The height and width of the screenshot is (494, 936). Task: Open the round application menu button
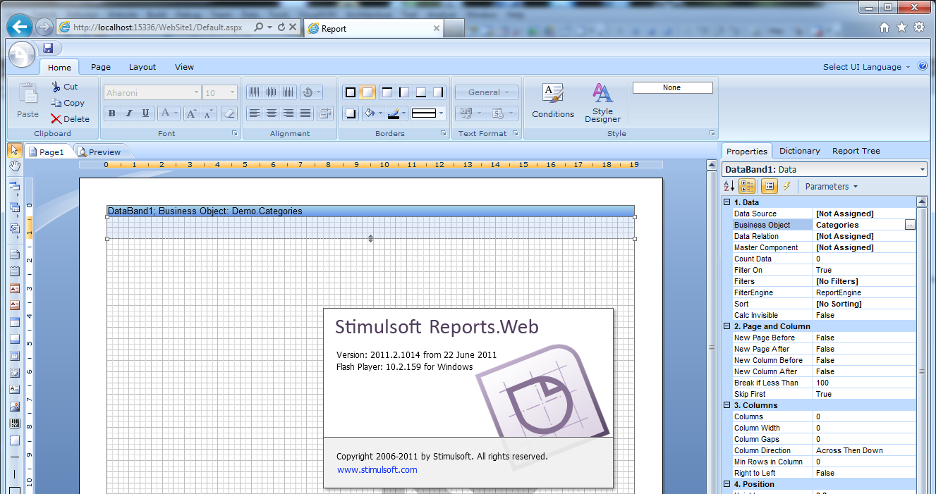[x=22, y=54]
